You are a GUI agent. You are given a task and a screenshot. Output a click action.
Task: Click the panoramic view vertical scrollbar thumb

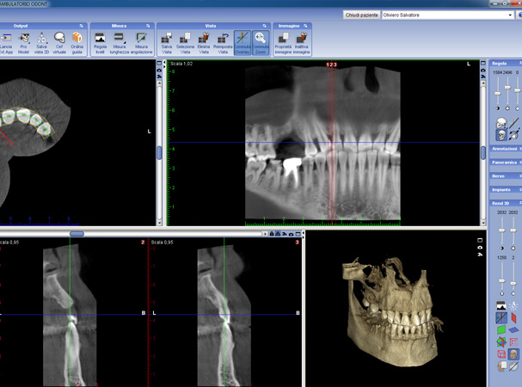[483, 153]
